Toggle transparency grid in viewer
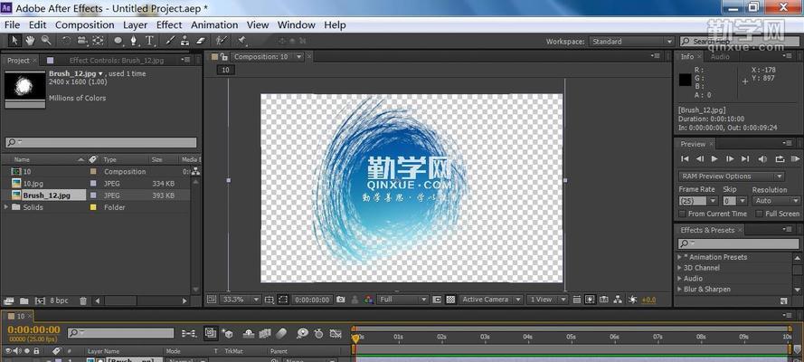The width and height of the screenshot is (804, 362). 450,300
